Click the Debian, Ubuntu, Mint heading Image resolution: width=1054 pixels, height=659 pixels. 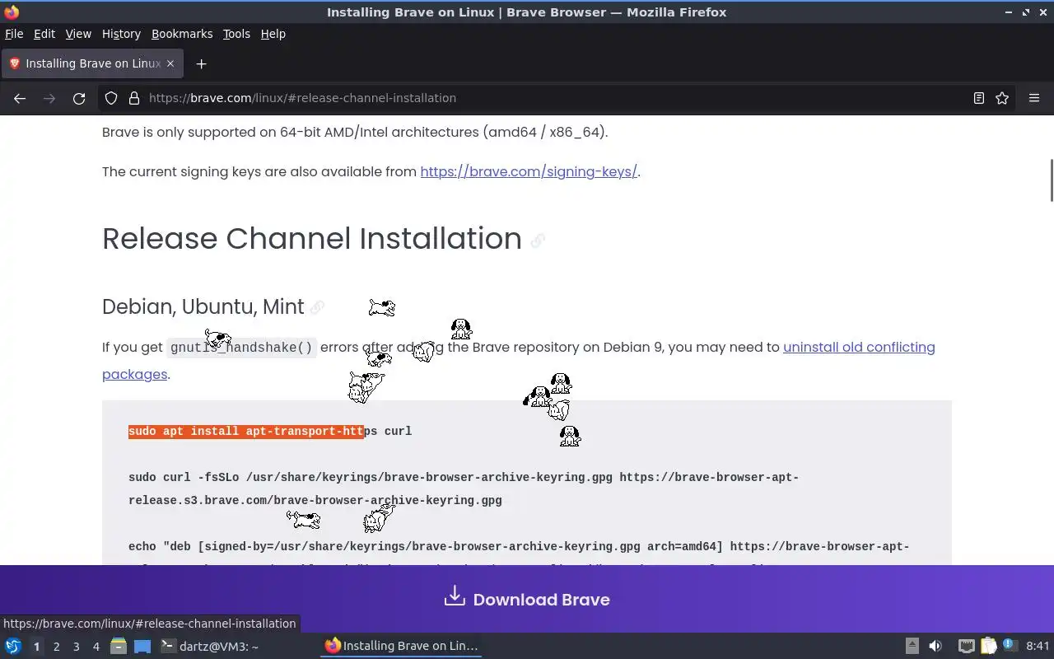[x=203, y=306]
